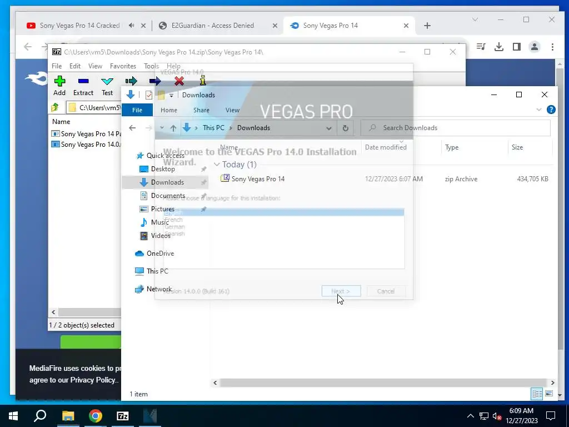Sort by Date modified column
The width and height of the screenshot is (569, 427).
point(386,147)
